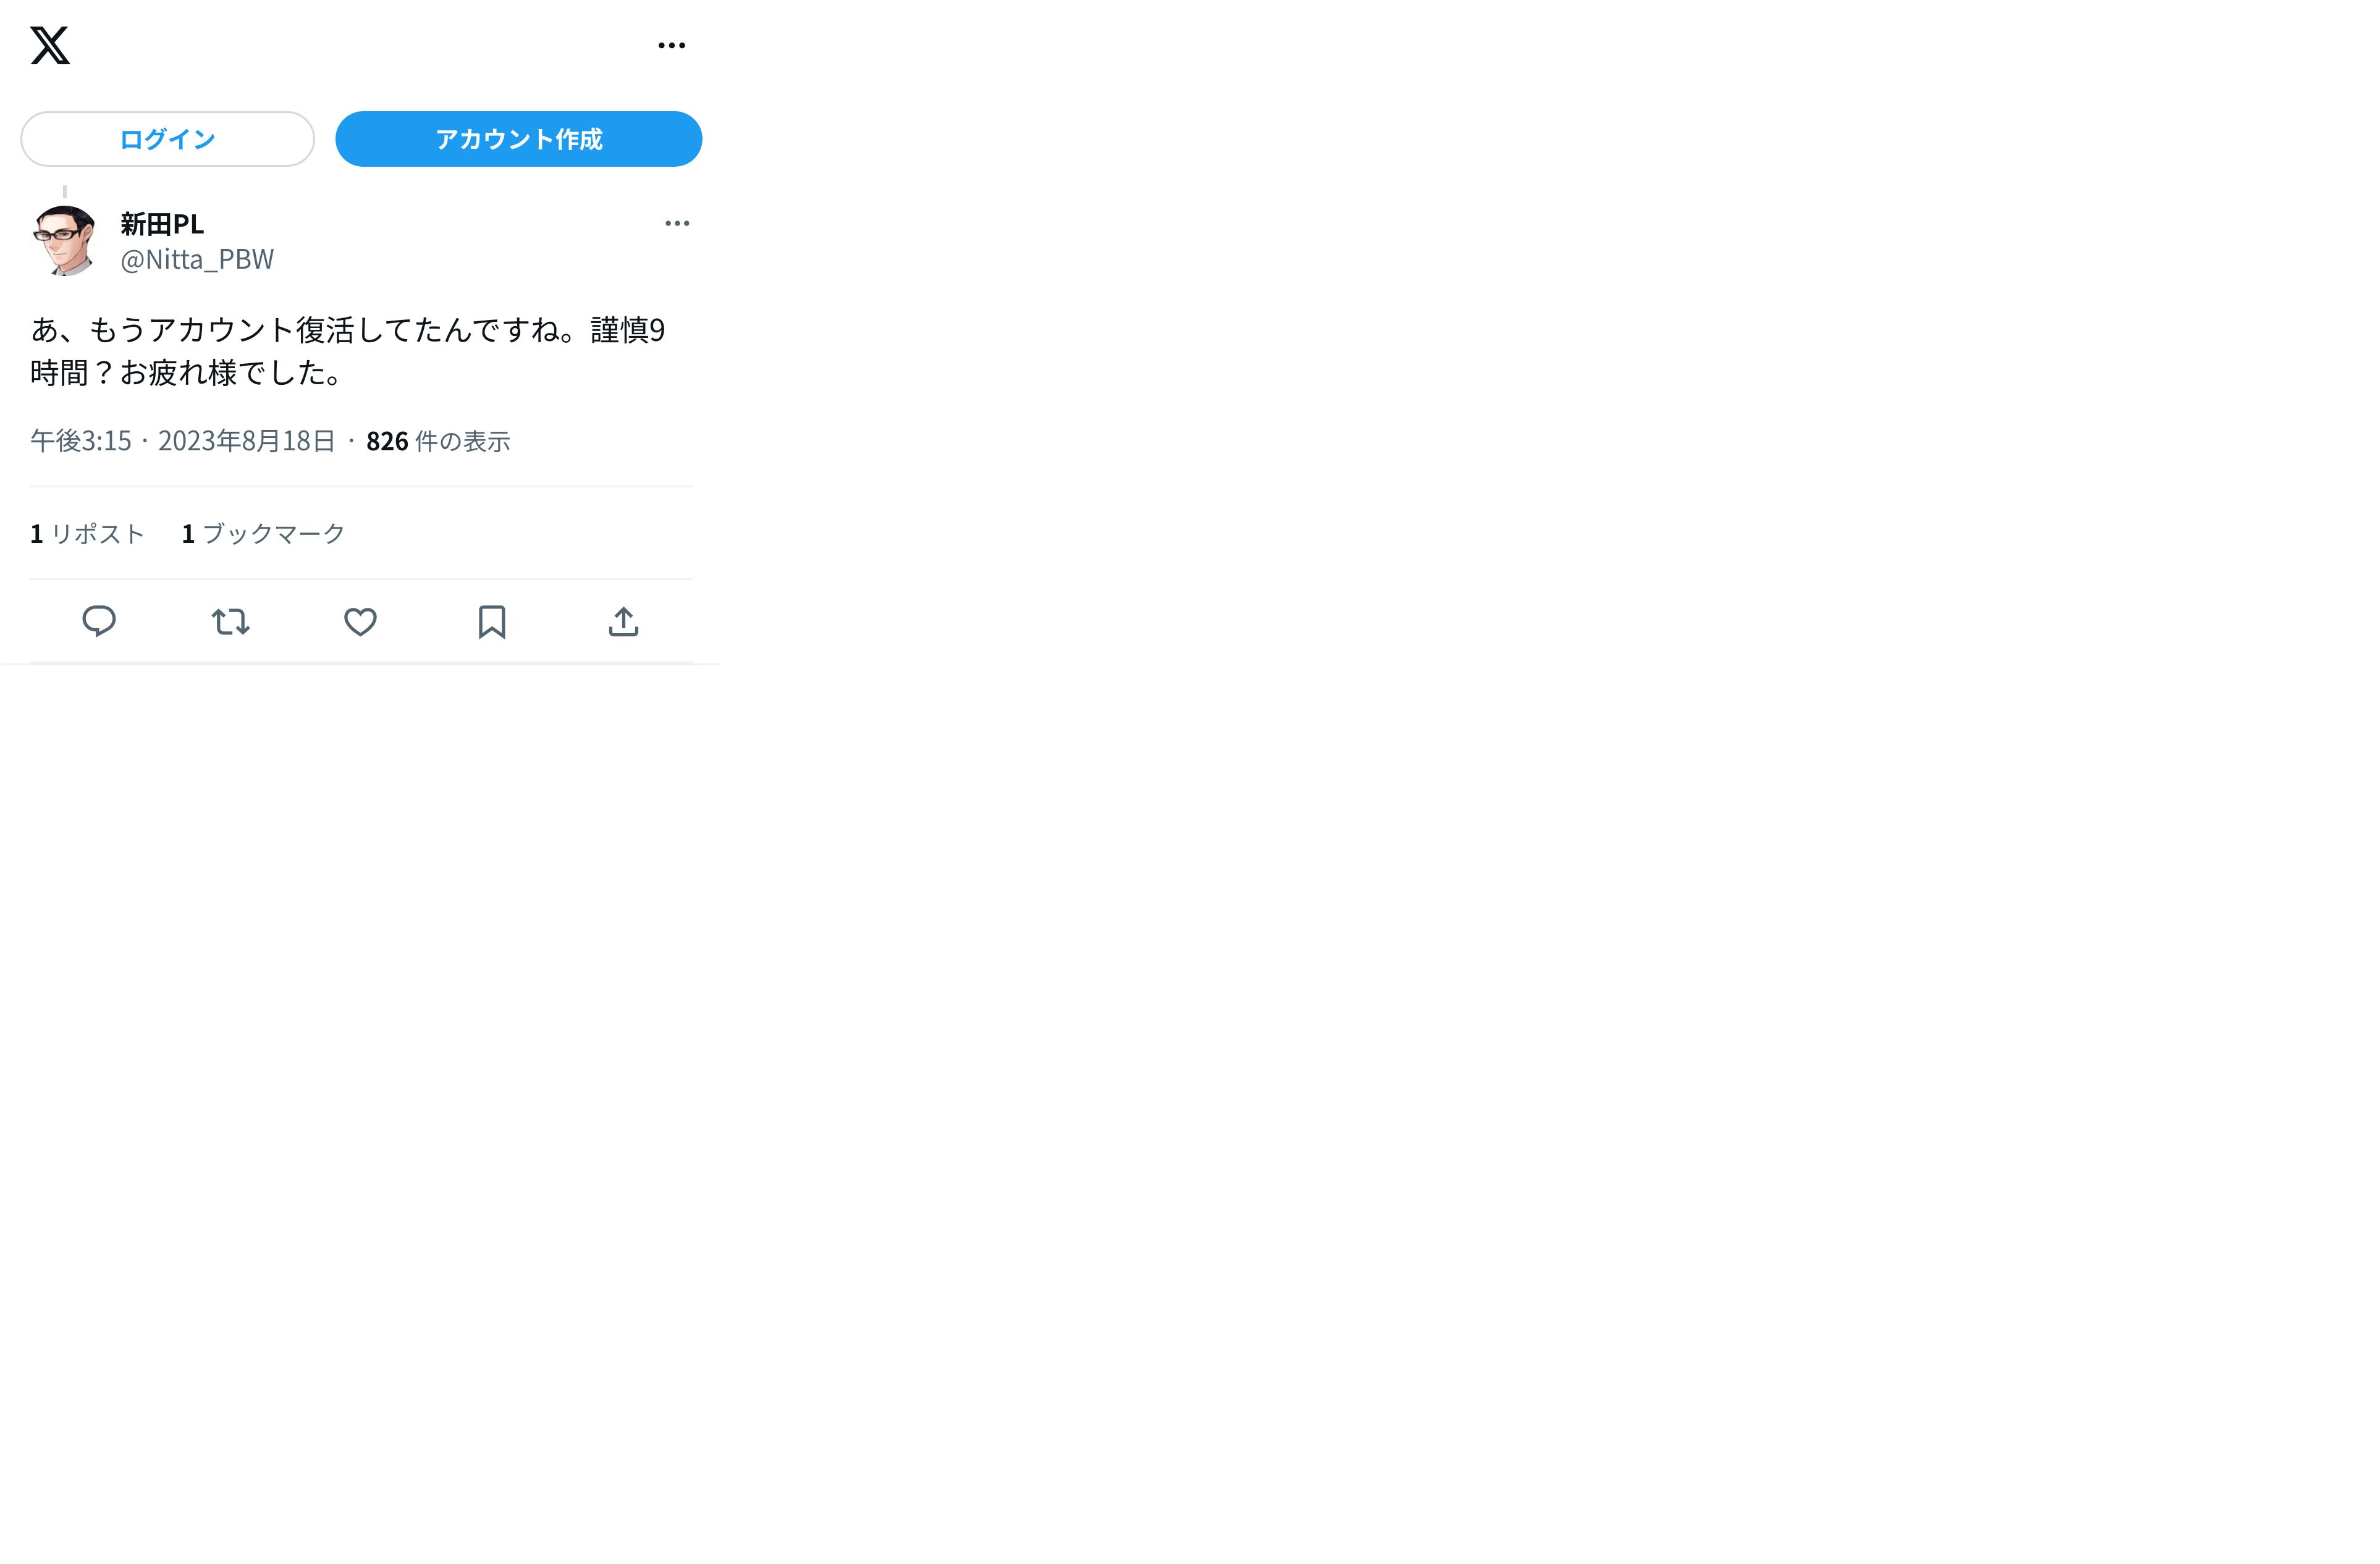Open the @Nitta_PBW handle link

pyautogui.click(x=197, y=259)
